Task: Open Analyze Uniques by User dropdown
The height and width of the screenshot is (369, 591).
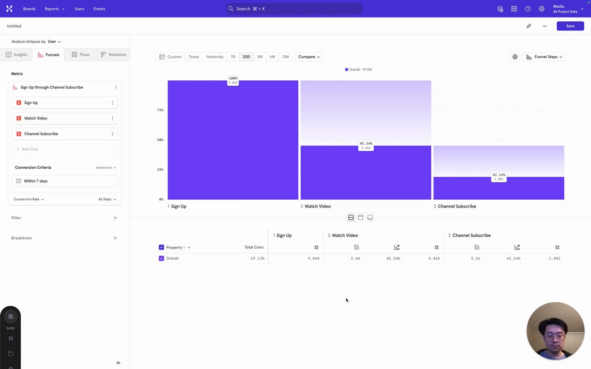Action: point(54,42)
